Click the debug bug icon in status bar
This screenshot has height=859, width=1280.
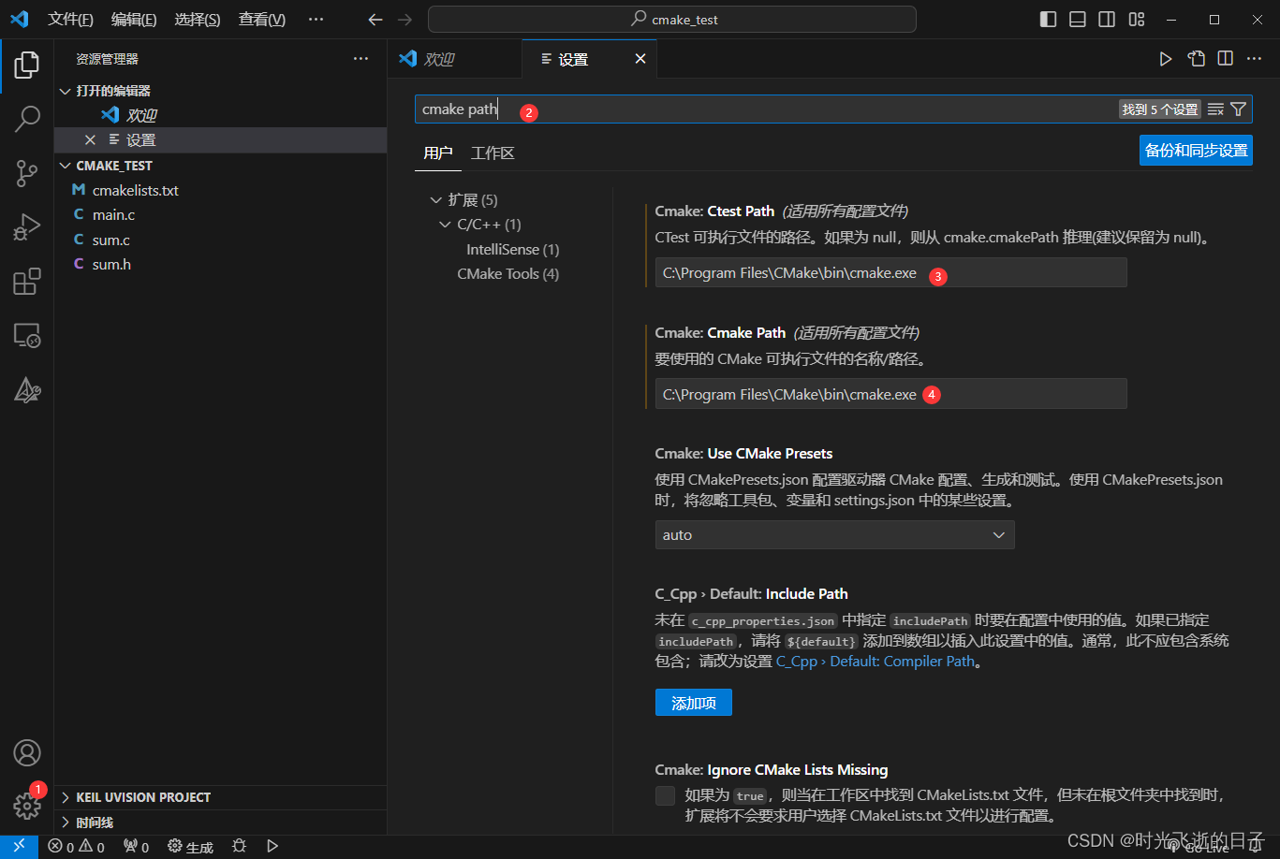tap(240, 846)
